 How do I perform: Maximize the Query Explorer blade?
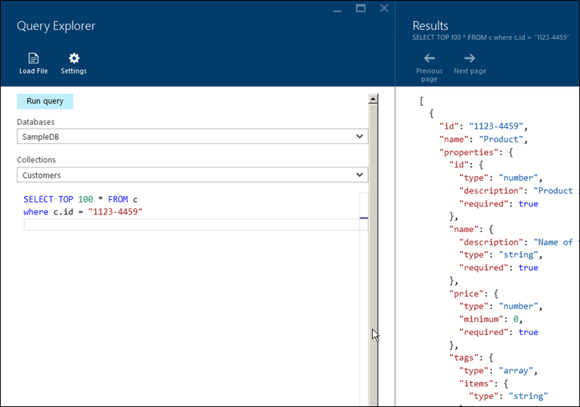coord(361,8)
